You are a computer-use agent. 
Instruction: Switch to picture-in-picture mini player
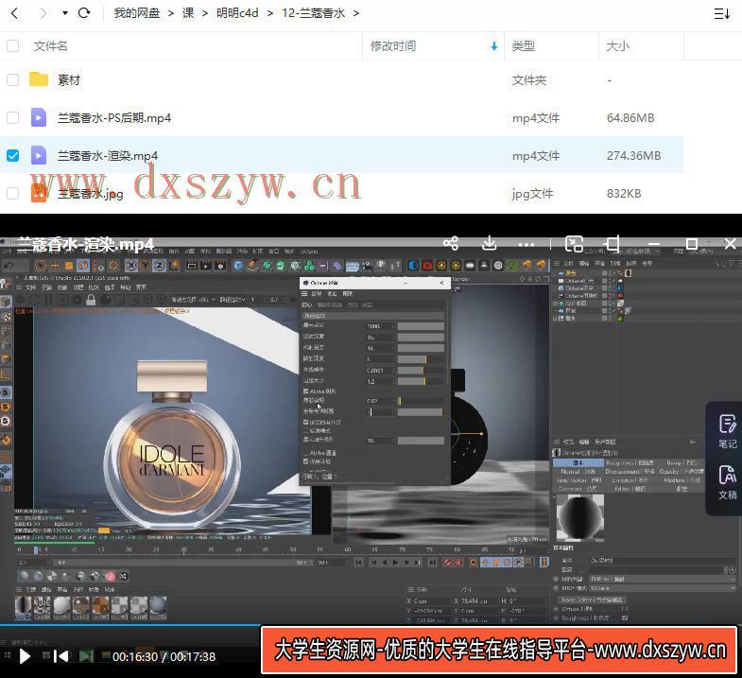[x=574, y=244]
